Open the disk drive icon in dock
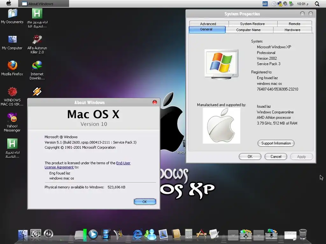326x244 pixels. (x=81, y=235)
